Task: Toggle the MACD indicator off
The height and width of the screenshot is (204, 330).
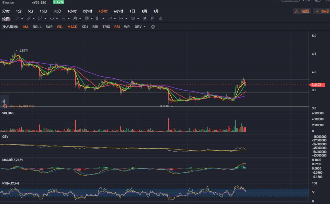Action: tap(72, 27)
